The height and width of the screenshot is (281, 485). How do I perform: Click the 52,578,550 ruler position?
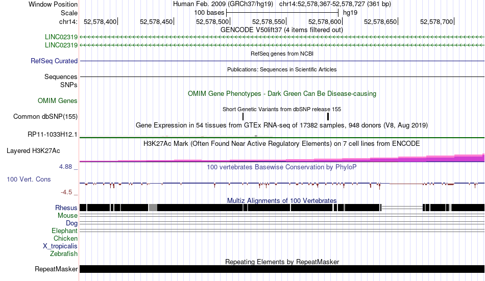269,21
